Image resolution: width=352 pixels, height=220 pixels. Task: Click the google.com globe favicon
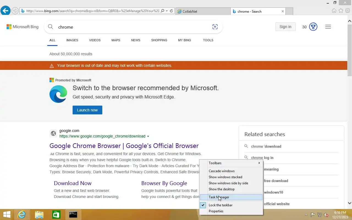coord(53,134)
